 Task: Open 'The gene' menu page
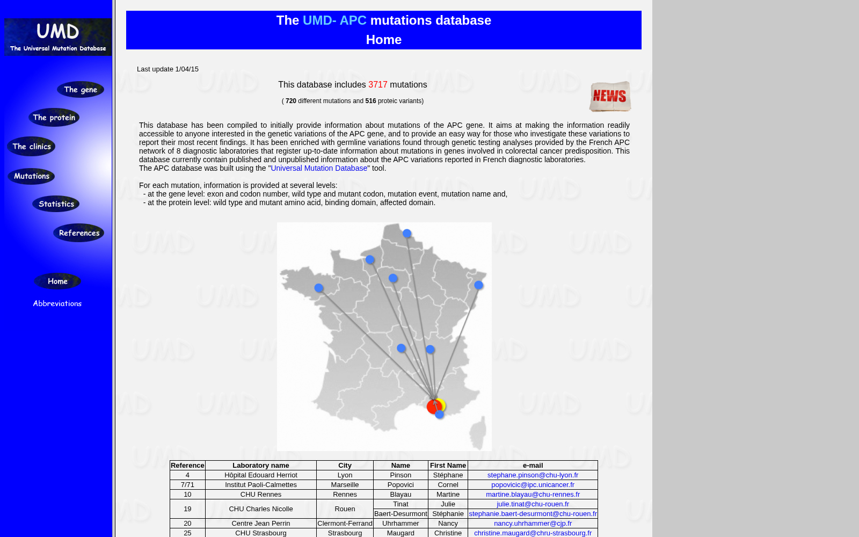pos(81,90)
